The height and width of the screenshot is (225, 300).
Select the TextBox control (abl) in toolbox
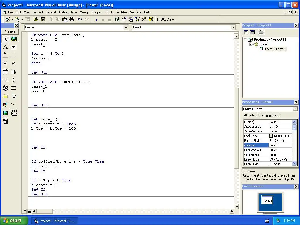coord(13,47)
